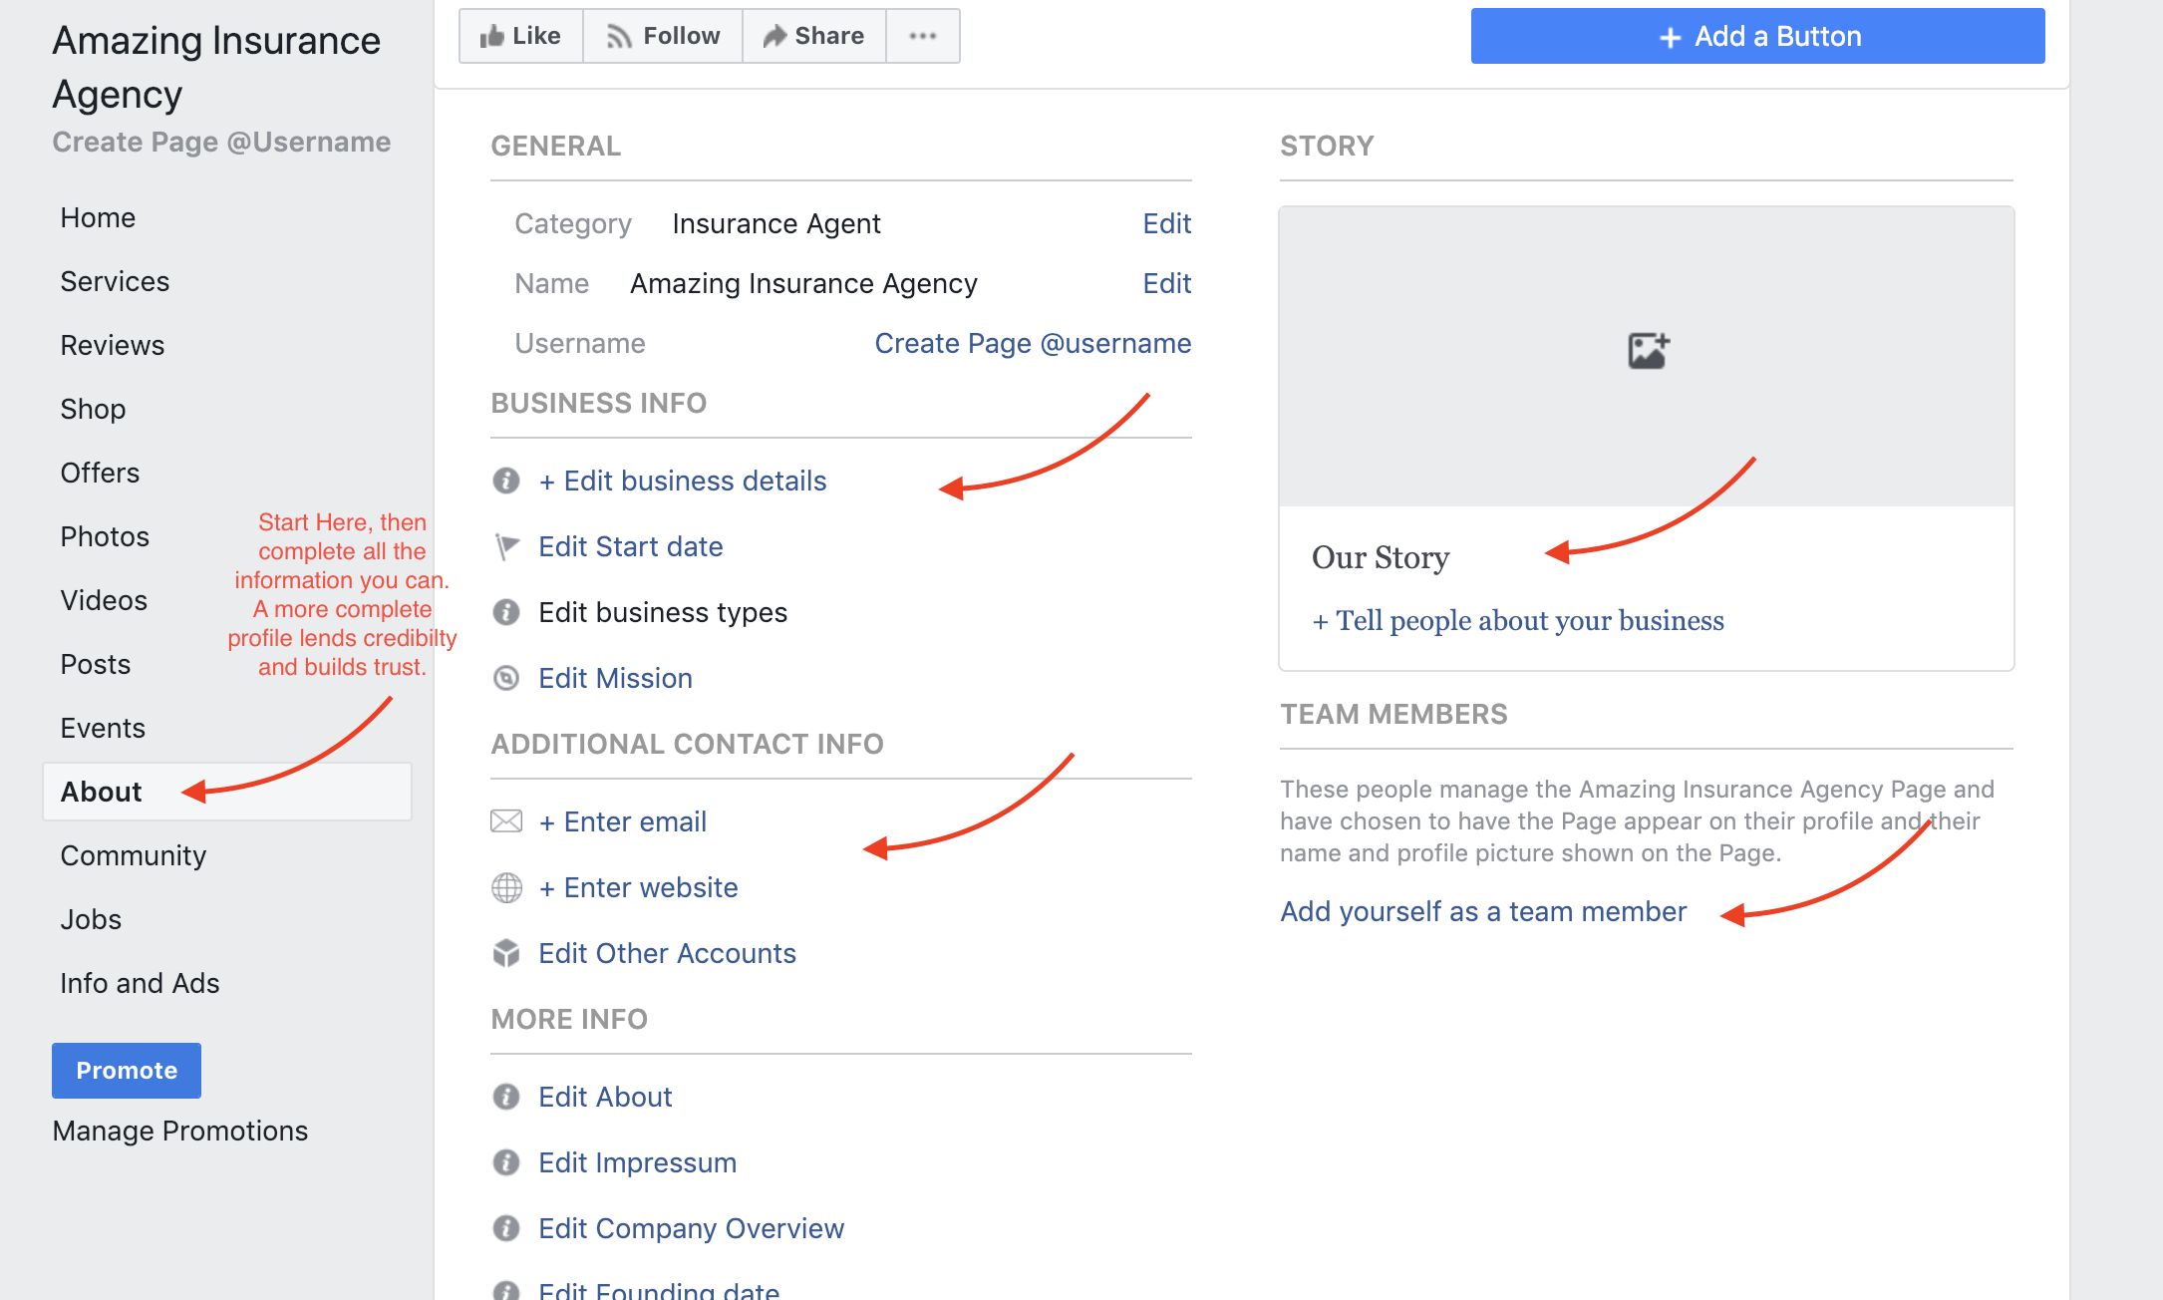Screen dimensions: 2163x1300
Task: Click the Share icon button
Action: point(814,36)
